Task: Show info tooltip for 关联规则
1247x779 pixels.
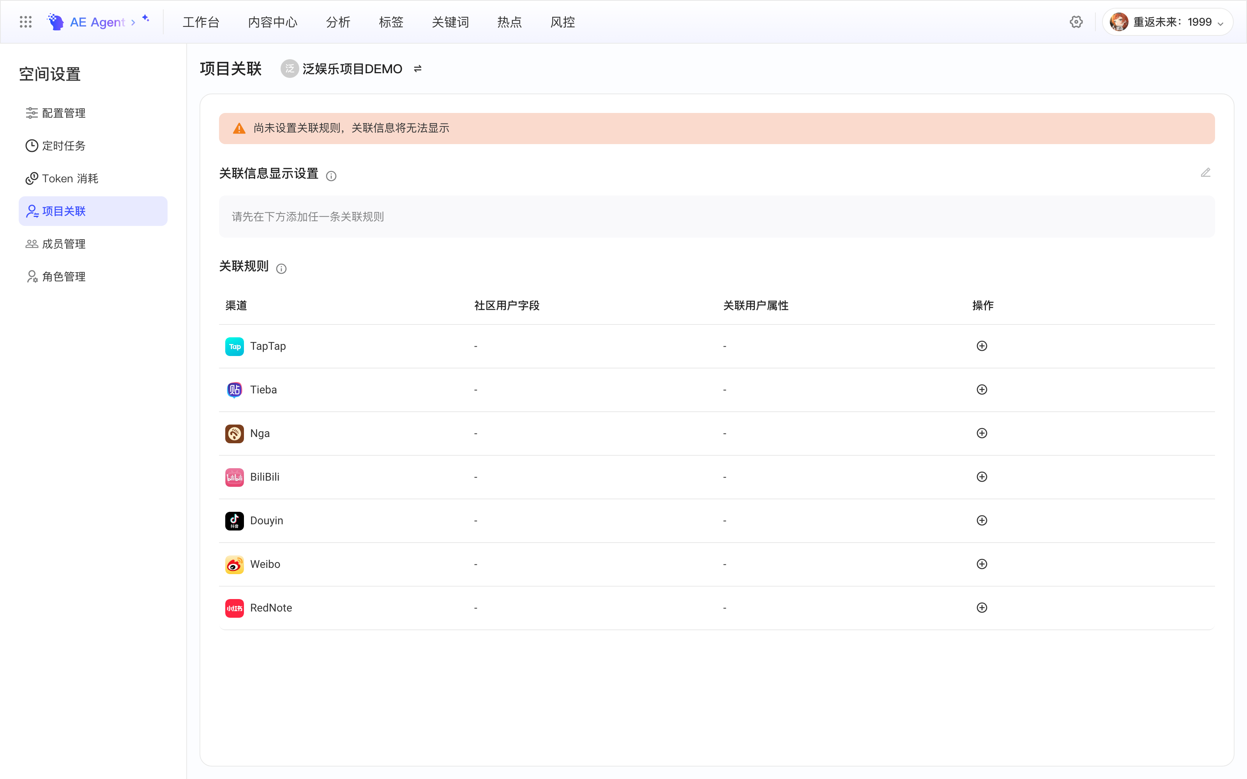Action: (x=281, y=268)
